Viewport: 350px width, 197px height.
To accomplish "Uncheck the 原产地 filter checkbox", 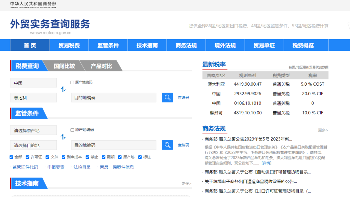I will pyautogui.click(x=120, y=157).
